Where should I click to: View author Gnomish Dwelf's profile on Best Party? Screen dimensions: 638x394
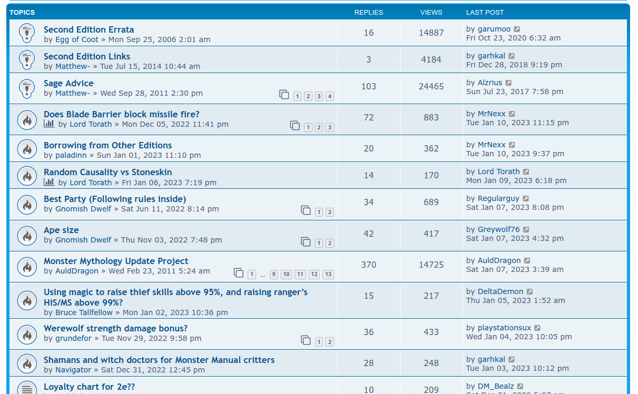pos(83,209)
